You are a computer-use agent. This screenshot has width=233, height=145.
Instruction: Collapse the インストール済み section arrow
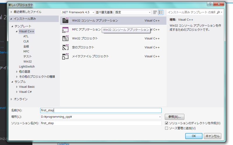pos(11,19)
